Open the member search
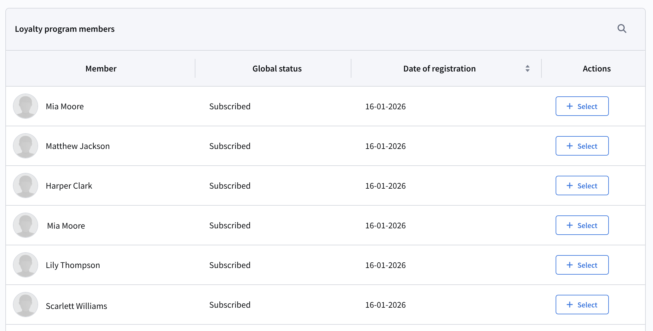The width and height of the screenshot is (653, 331). click(621, 29)
